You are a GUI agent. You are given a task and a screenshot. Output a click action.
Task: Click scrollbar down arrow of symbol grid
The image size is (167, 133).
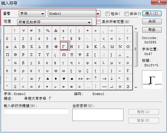[136, 87]
